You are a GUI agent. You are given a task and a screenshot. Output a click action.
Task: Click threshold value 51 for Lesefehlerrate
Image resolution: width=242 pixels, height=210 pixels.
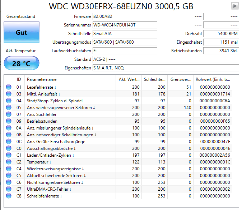[189, 87]
